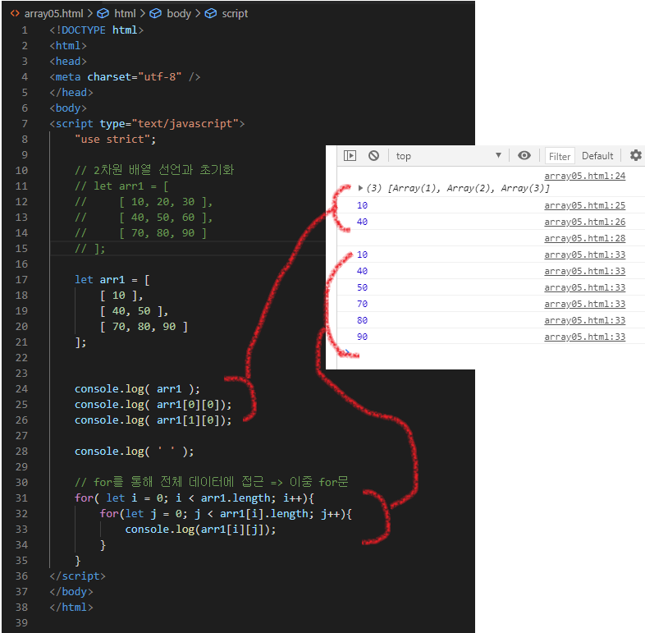
Task: Click the cube icon before script breadcrumb
Action: 211,14
